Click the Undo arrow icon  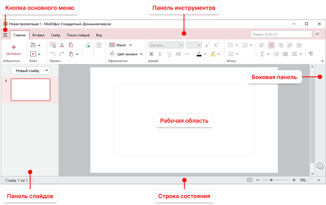coord(53,54)
